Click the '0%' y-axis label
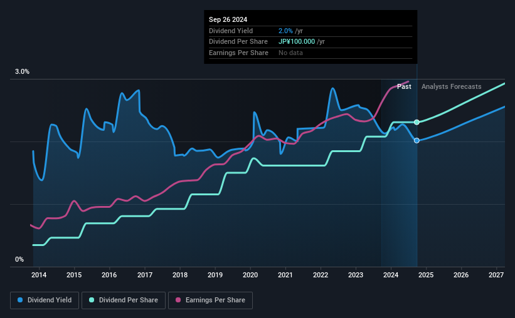The width and height of the screenshot is (515, 318). point(19,259)
